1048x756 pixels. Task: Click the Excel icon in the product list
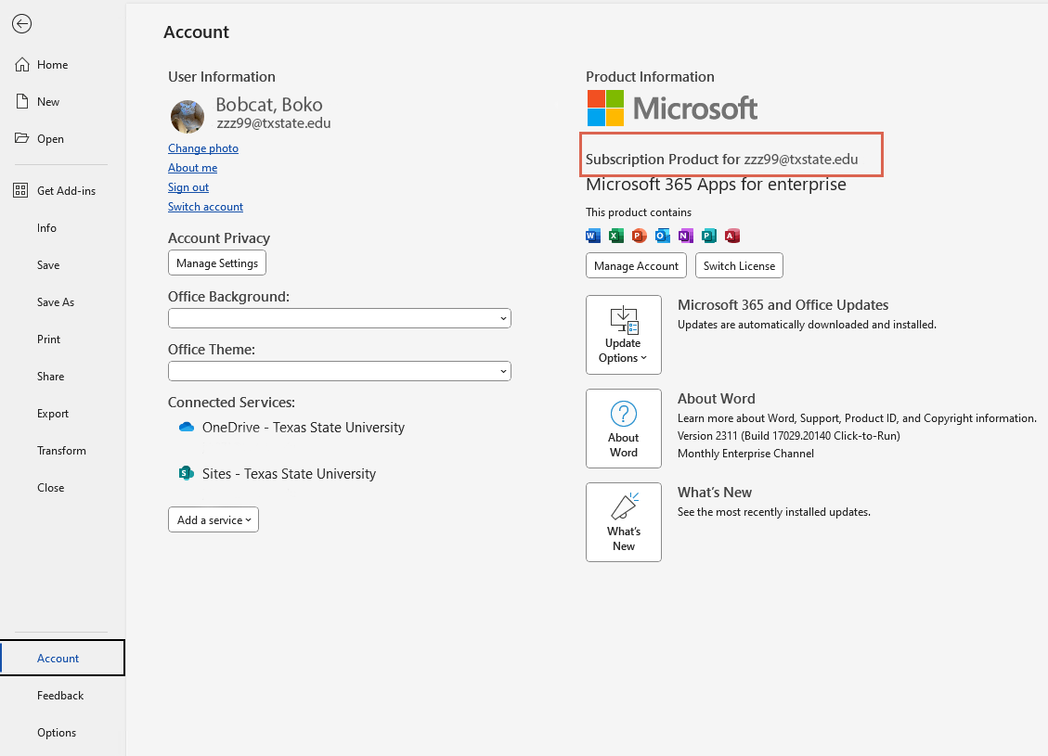click(x=615, y=236)
